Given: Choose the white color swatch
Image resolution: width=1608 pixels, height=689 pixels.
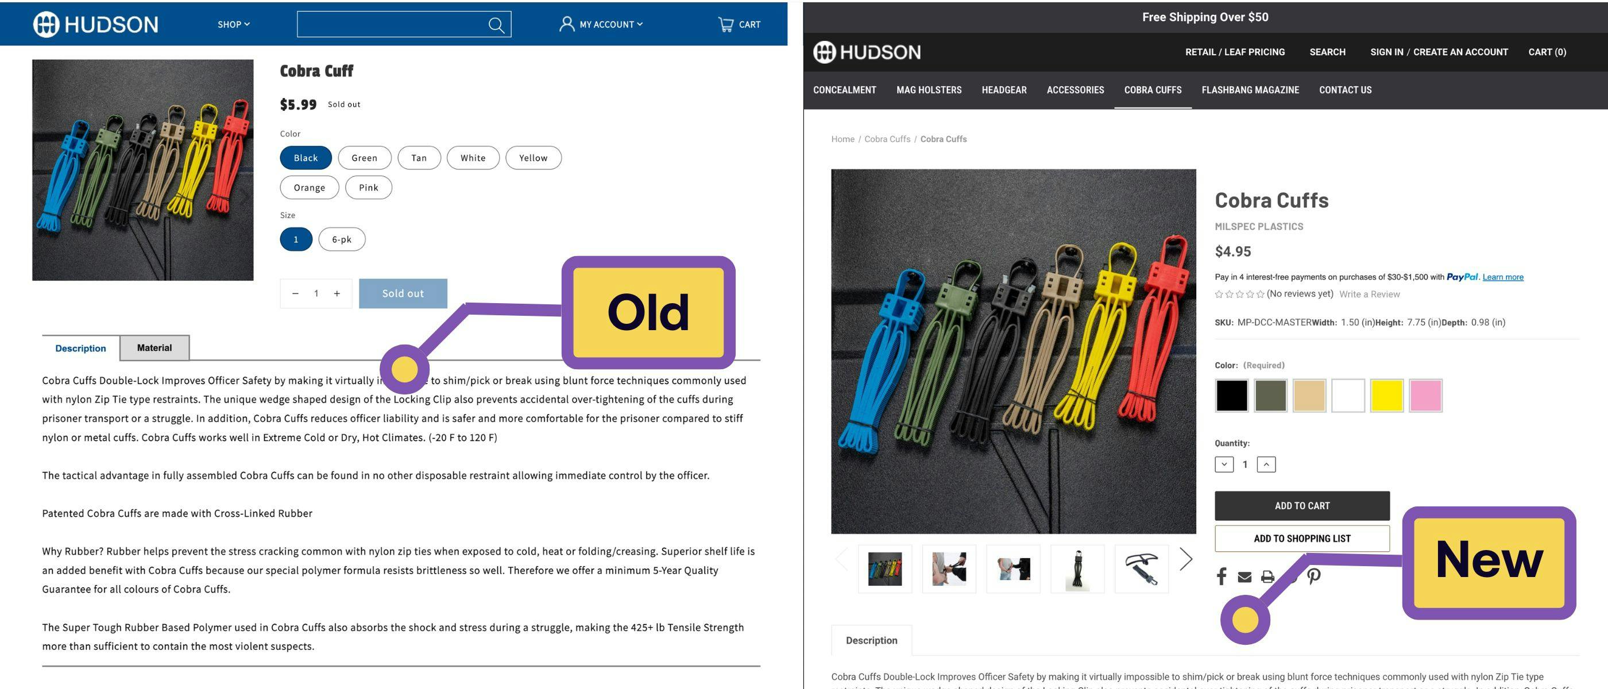Looking at the screenshot, I should tap(1348, 395).
